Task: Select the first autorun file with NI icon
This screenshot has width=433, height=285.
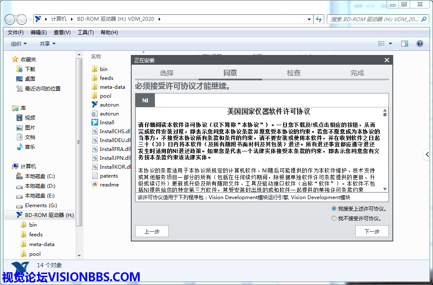Action: point(95,104)
